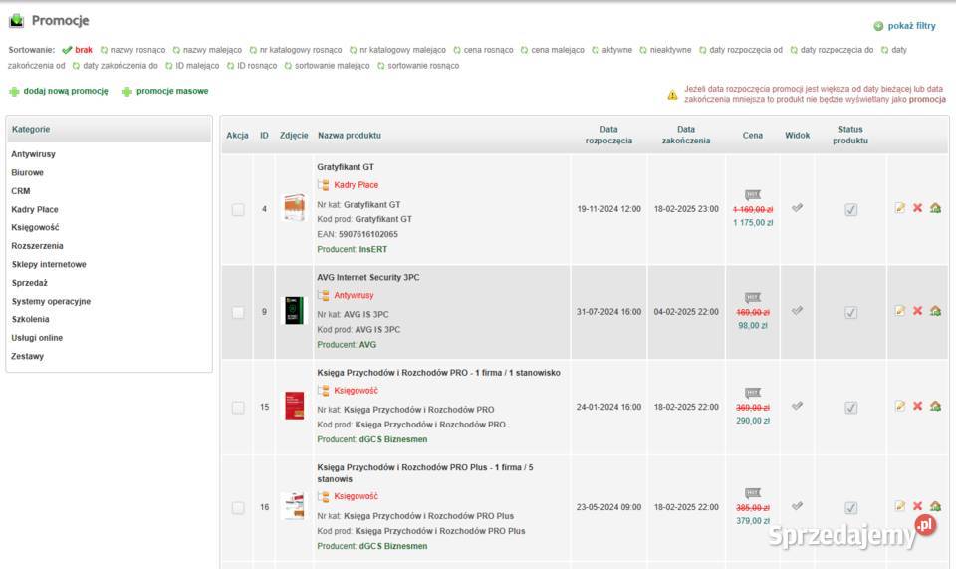Screen dimensions: 956x569
Task: Sort by cena malejąco
Action: 558,50
